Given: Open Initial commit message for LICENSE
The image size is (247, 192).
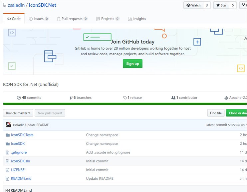Looking at the screenshot, I should [x=97, y=170].
